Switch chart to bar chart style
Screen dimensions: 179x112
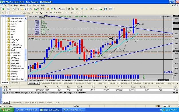coord(69,9)
